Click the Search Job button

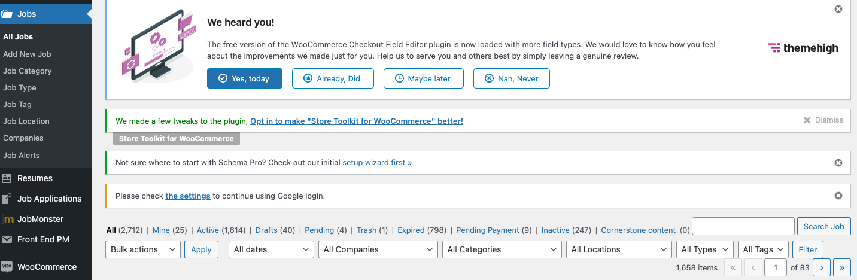[823, 226]
